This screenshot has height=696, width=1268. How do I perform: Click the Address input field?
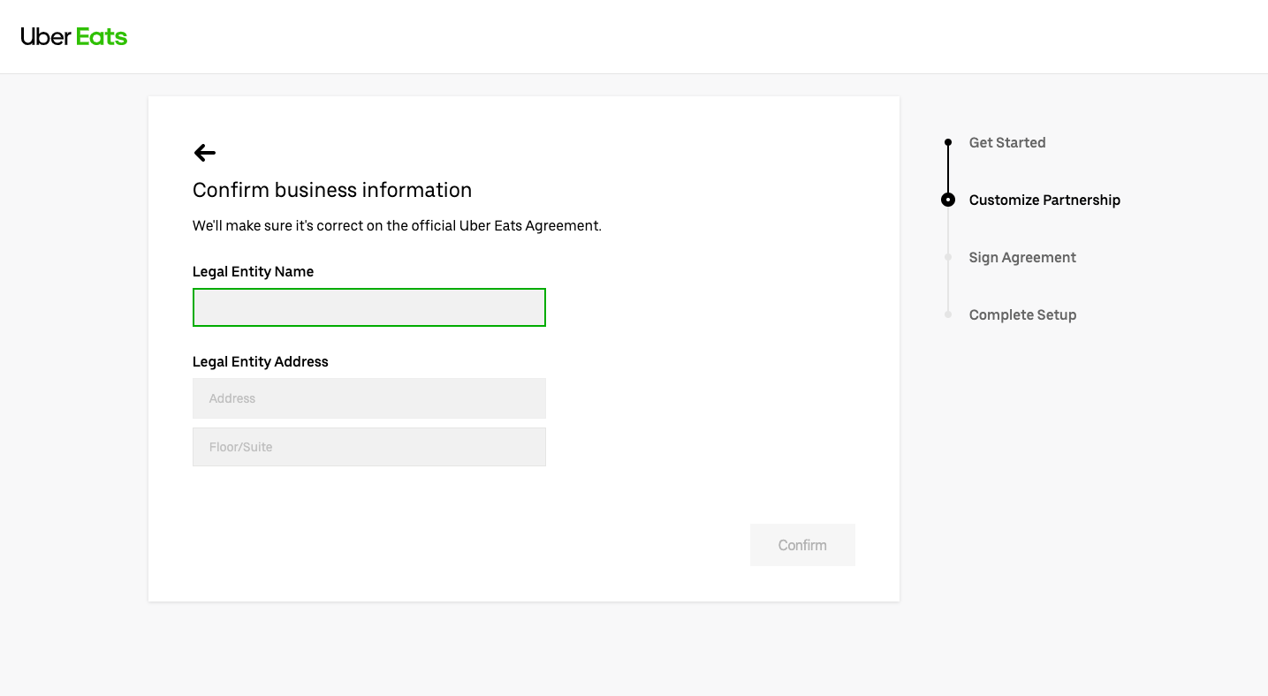coord(369,398)
